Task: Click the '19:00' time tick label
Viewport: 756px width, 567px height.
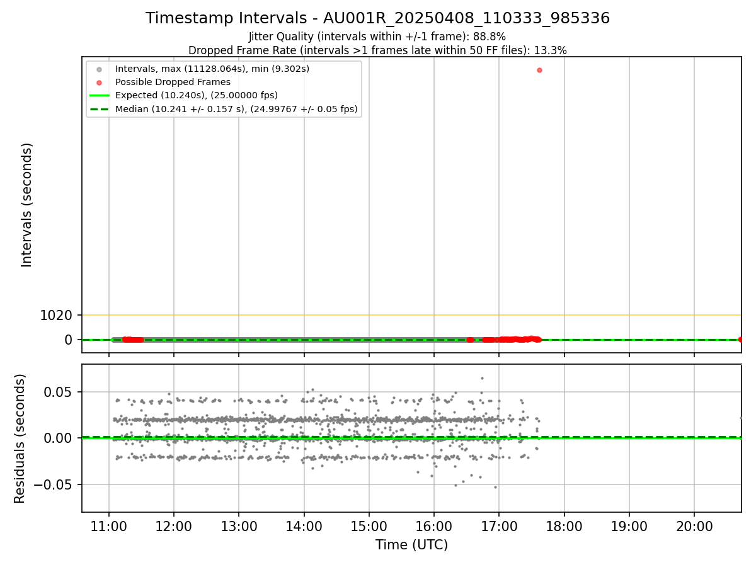Action: point(629,526)
